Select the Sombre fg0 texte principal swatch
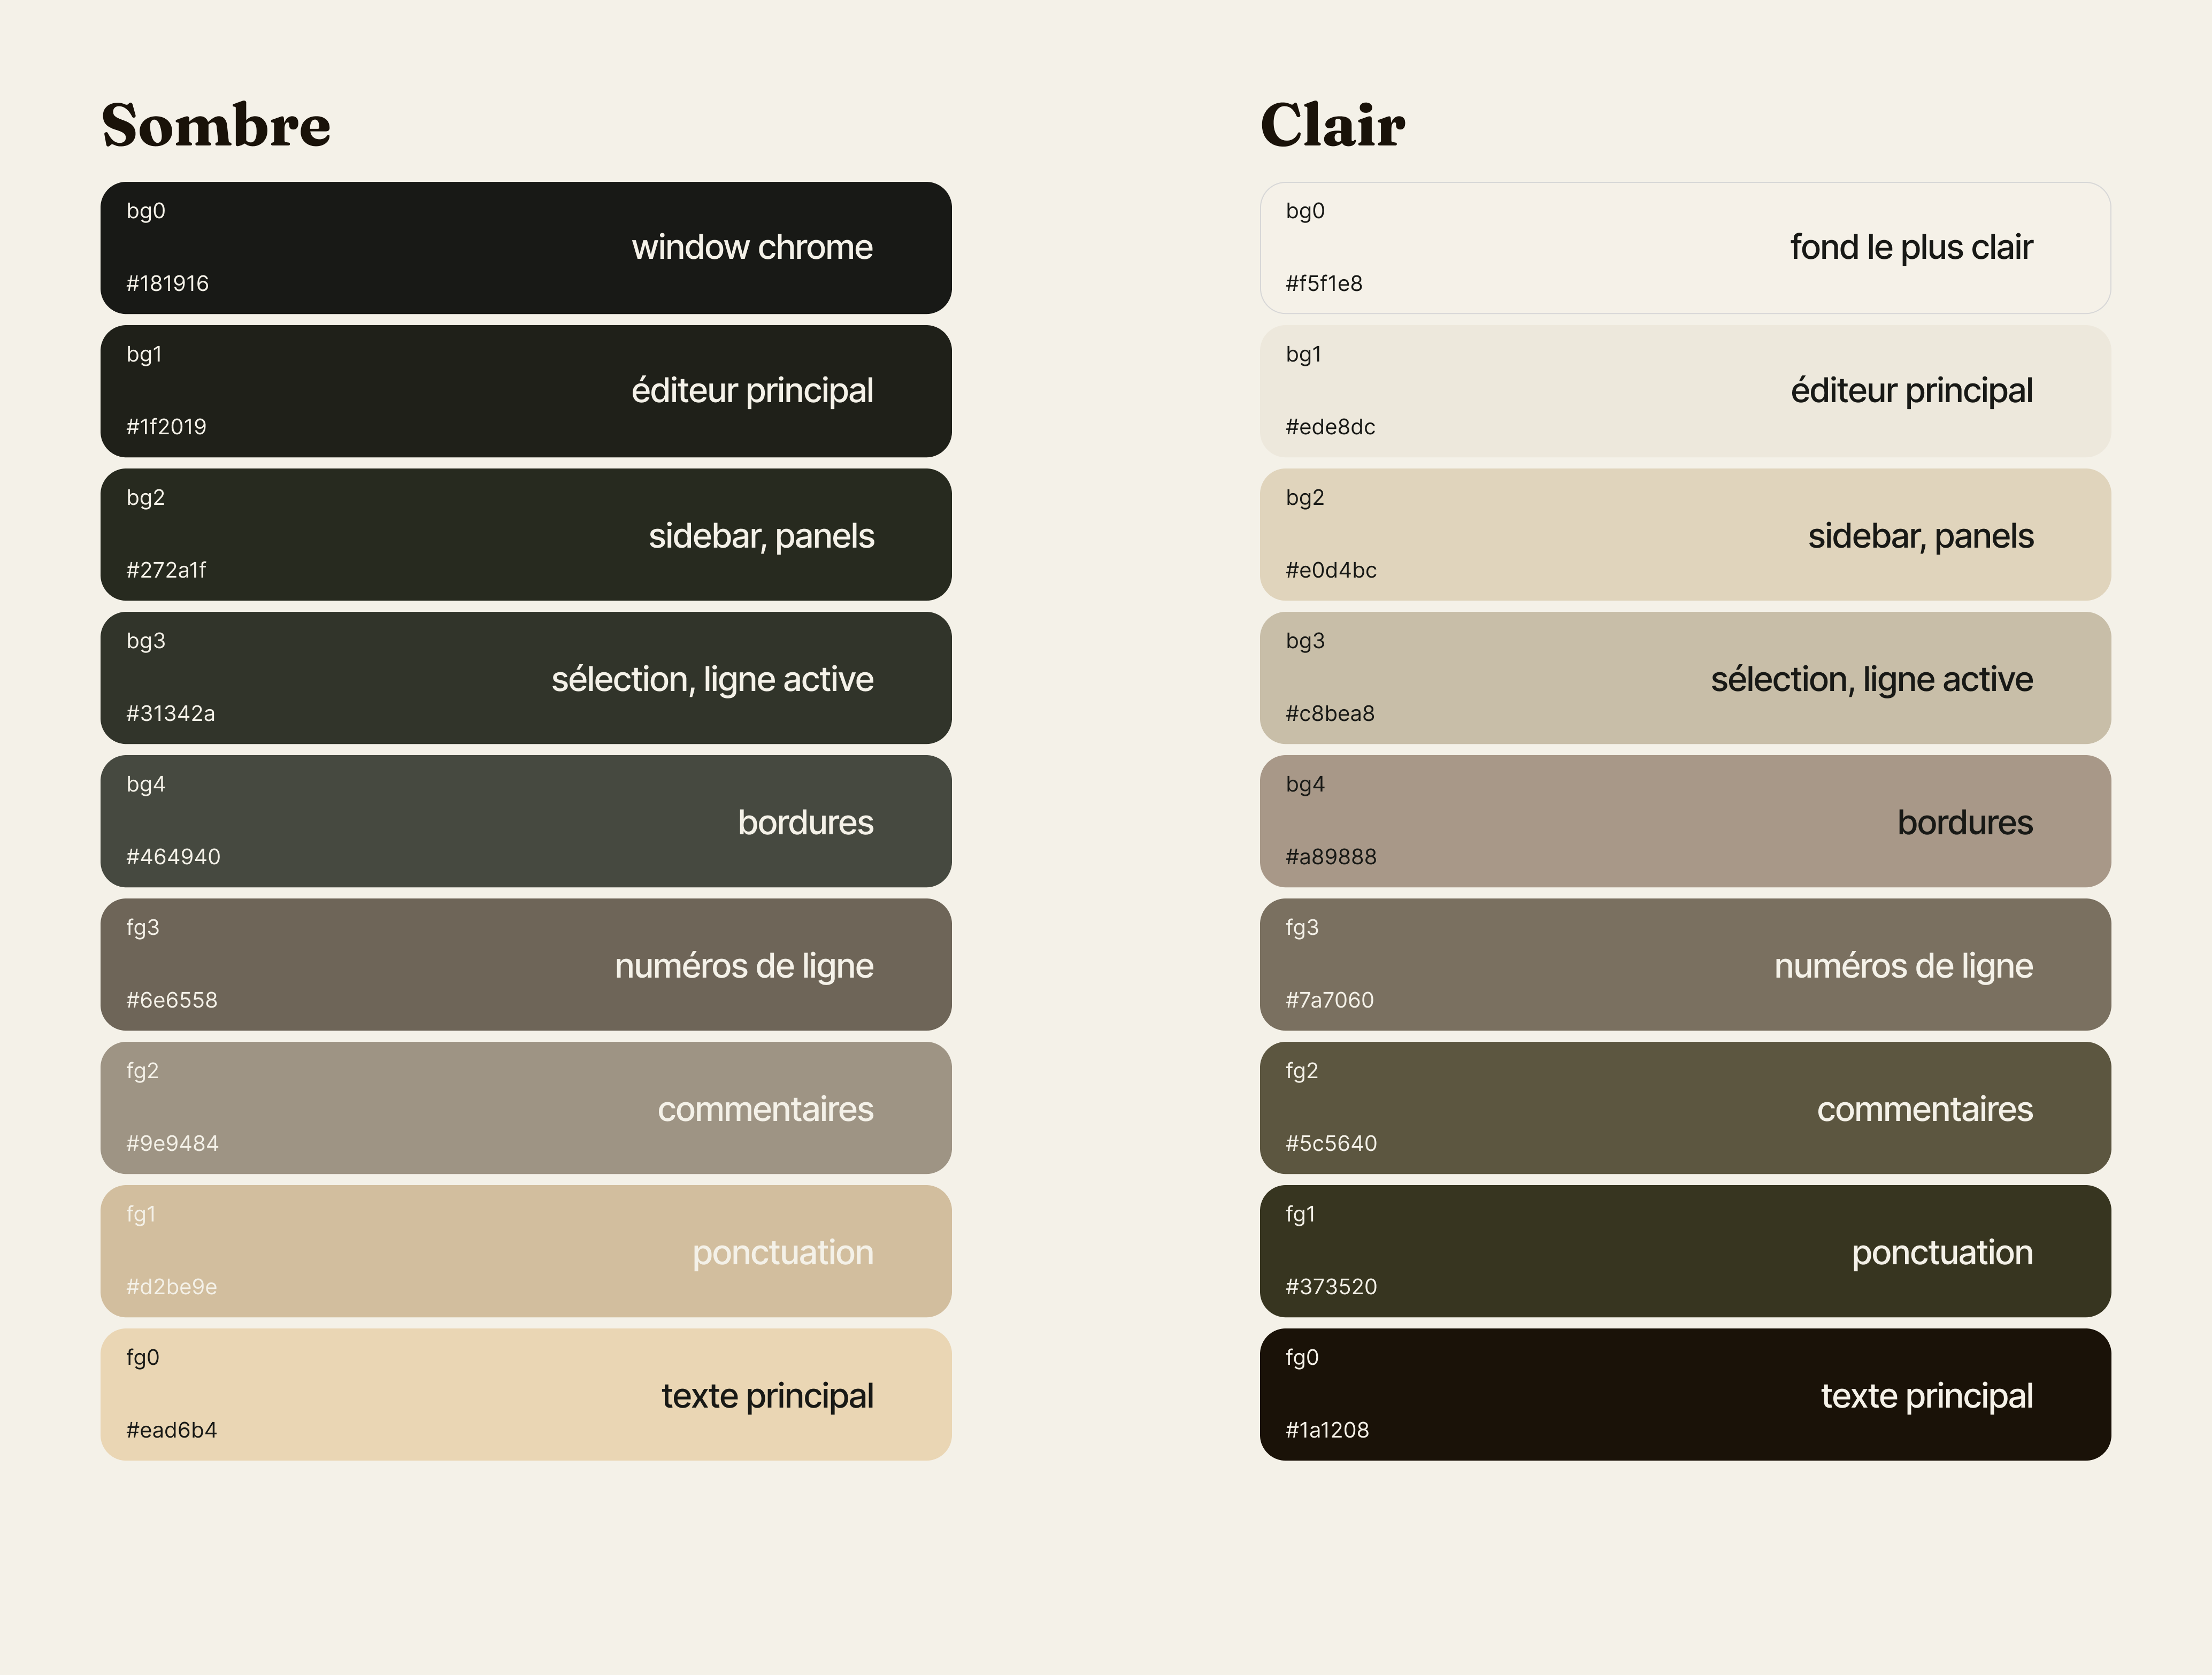 click(526, 1394)
